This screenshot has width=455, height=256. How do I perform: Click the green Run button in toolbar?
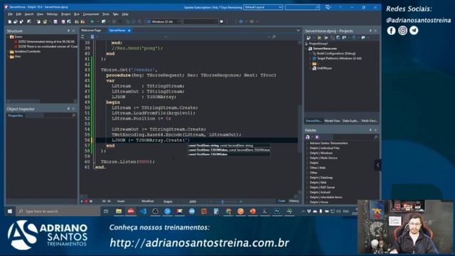[92, 21]
